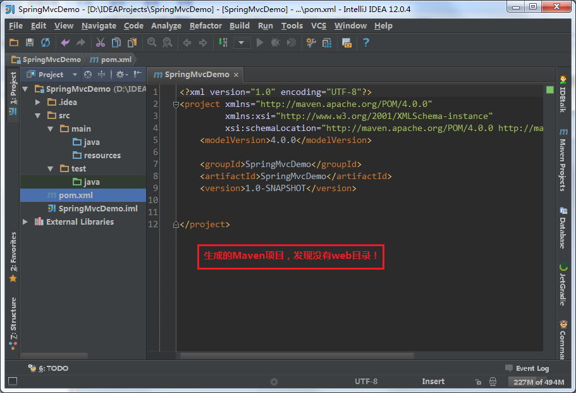Close the SpringMvcDemo editor tab
Screen dimensions: 576x393
pos(236,75)
